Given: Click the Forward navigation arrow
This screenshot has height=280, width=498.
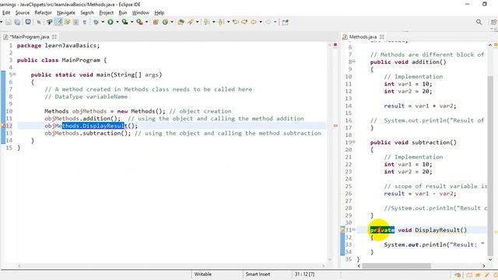Looking at the screenshot, I should pyautogui.click(x=268, y=22).
